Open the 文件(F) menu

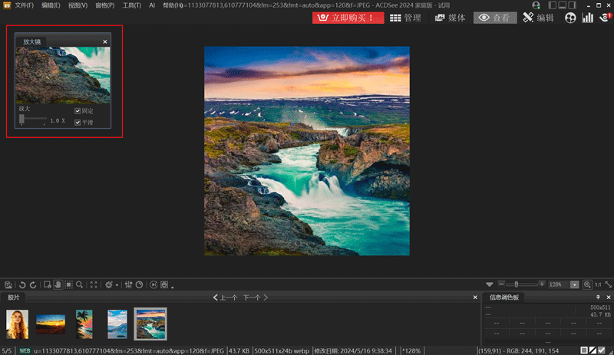(x=25, y=5)
